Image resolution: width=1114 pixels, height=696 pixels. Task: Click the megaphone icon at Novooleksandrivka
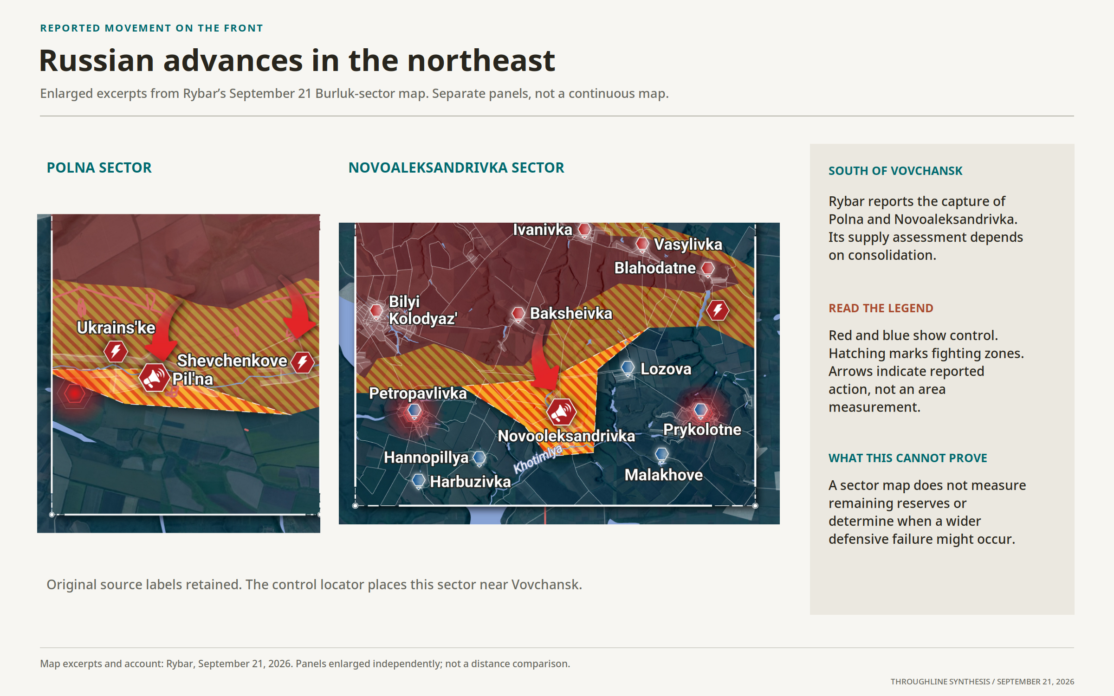point(561,412)
